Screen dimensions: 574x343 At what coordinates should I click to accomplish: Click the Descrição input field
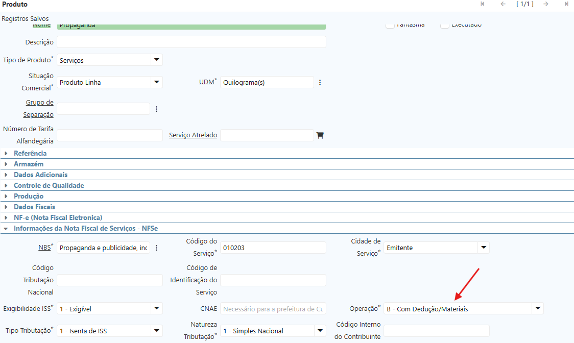191,42
